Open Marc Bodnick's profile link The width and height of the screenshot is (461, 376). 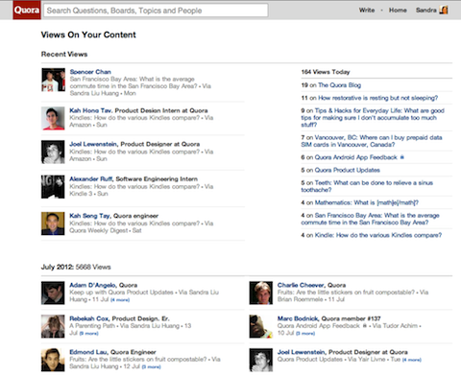[298, 318]
